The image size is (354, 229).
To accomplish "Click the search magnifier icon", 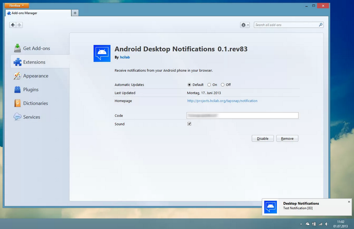I will point(320,25).
